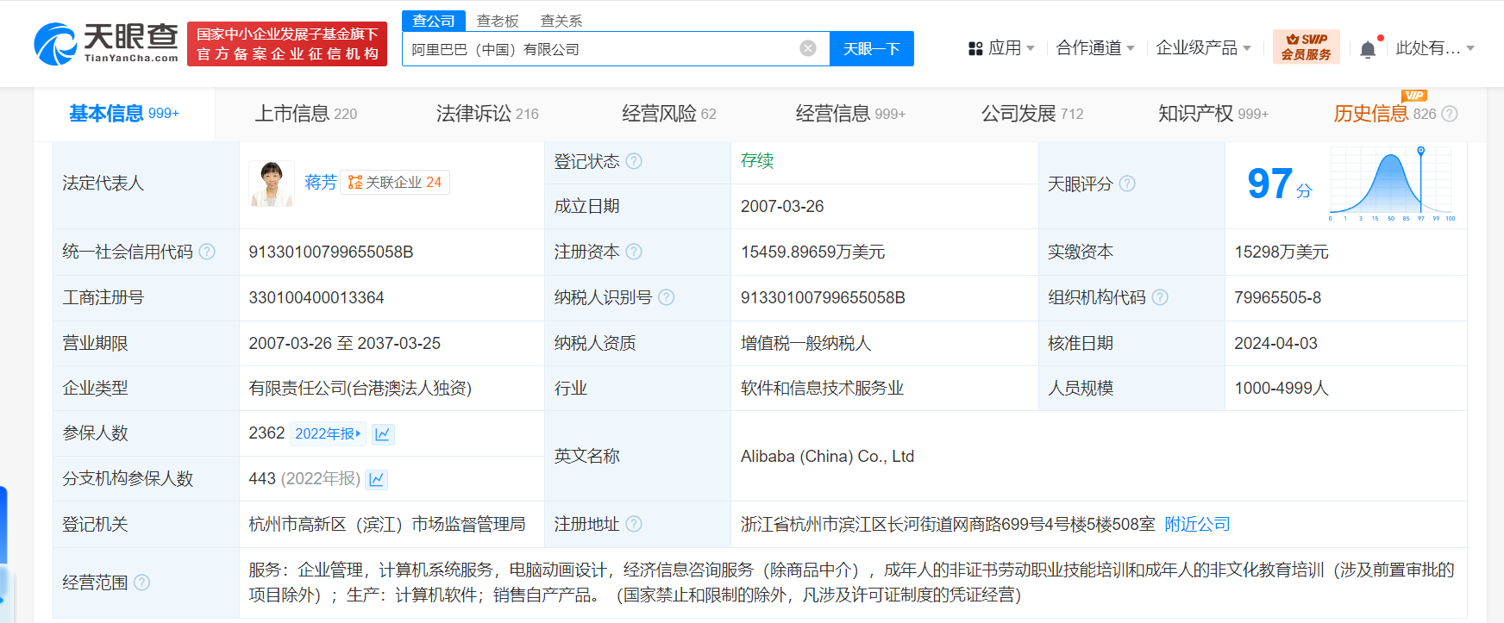The height and width of the screenshot is (623, 1504).
Task: Click the 应用 grid icon
Action: tap(975, 48)
